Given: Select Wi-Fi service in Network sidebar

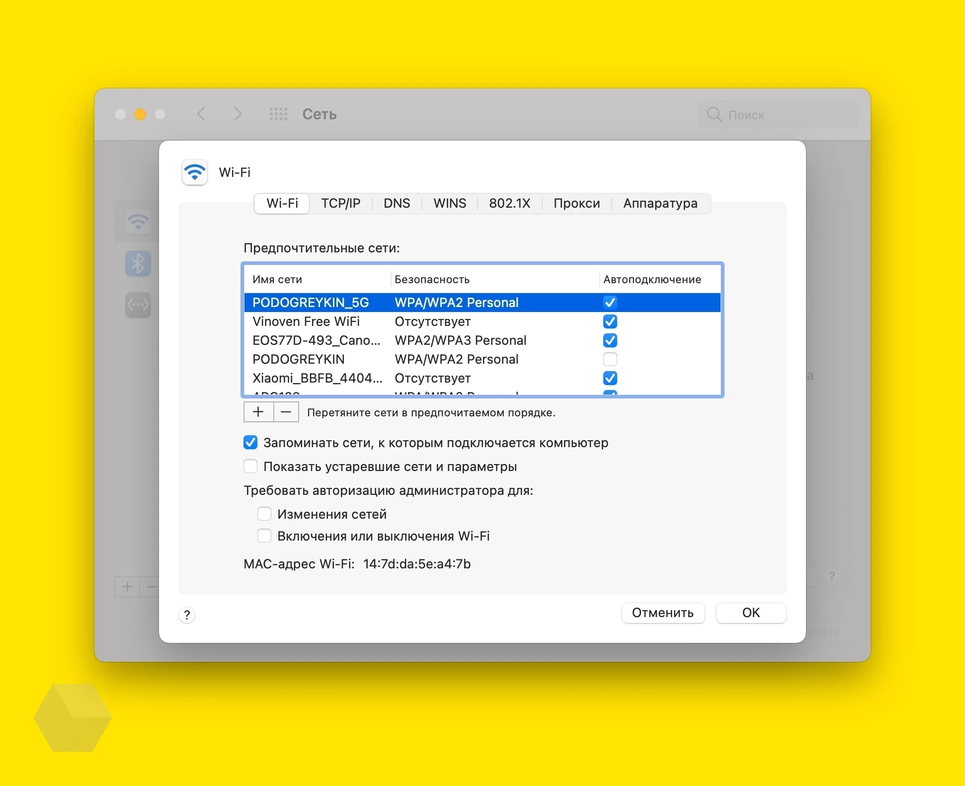Looking at the screenshot, I should [138, 222].
